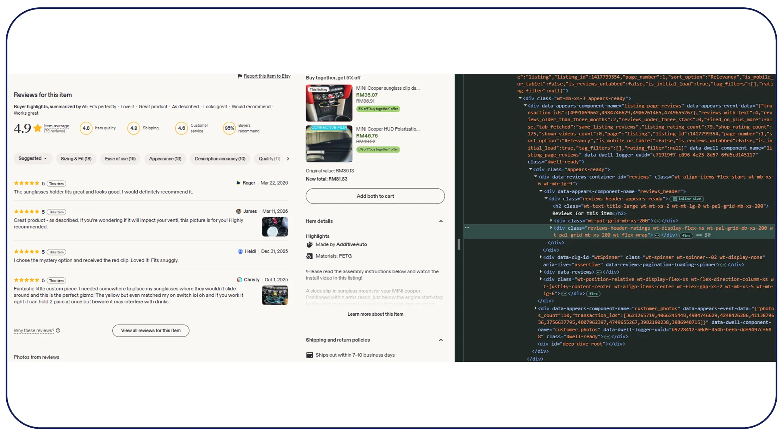This screenshot has width=783, height=436.
Task: Click the five-star rating on Heidi's review
Action: (x=26, y=252)
